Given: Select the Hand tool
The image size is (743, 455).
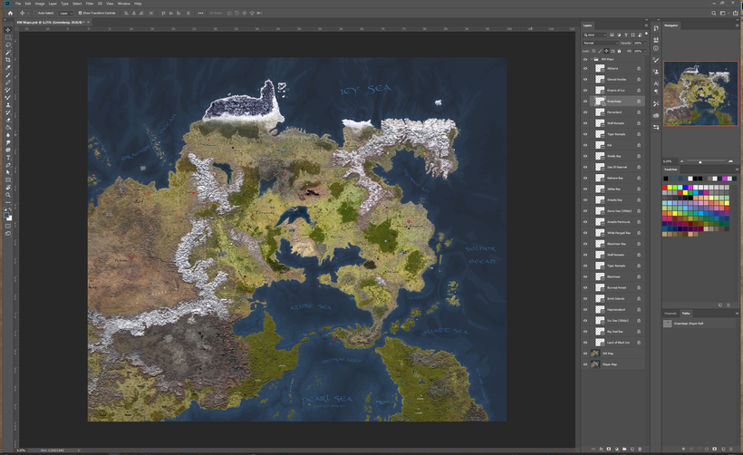Looking at the screenshot, I should click(7, 187).
